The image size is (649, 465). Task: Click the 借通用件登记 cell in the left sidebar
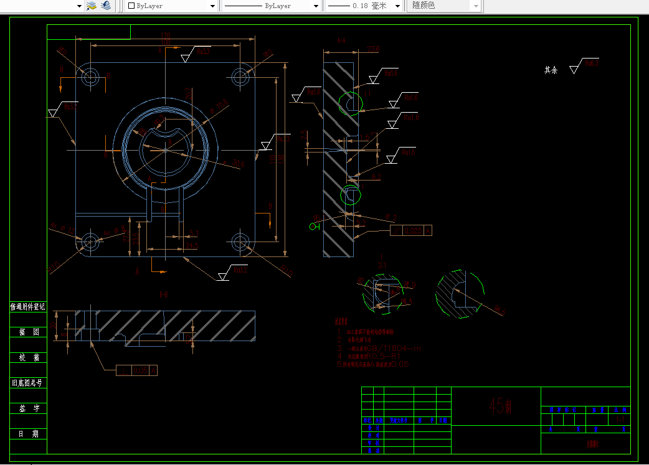point(28,307)
